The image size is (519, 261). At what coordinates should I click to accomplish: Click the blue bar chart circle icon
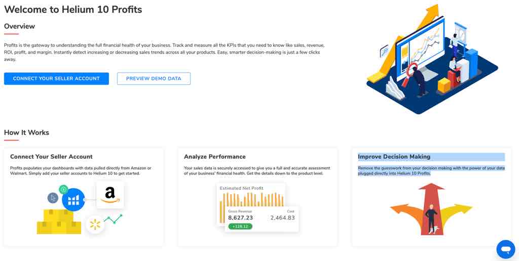point(73,200)
